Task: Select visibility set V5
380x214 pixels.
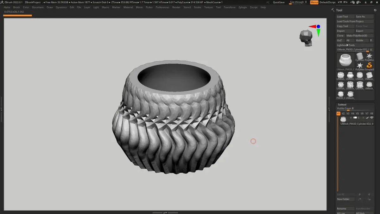Action: coord(357,113)
